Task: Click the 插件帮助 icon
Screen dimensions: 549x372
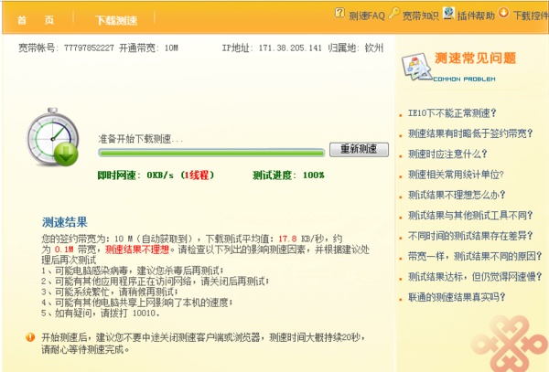Action: 448,13
